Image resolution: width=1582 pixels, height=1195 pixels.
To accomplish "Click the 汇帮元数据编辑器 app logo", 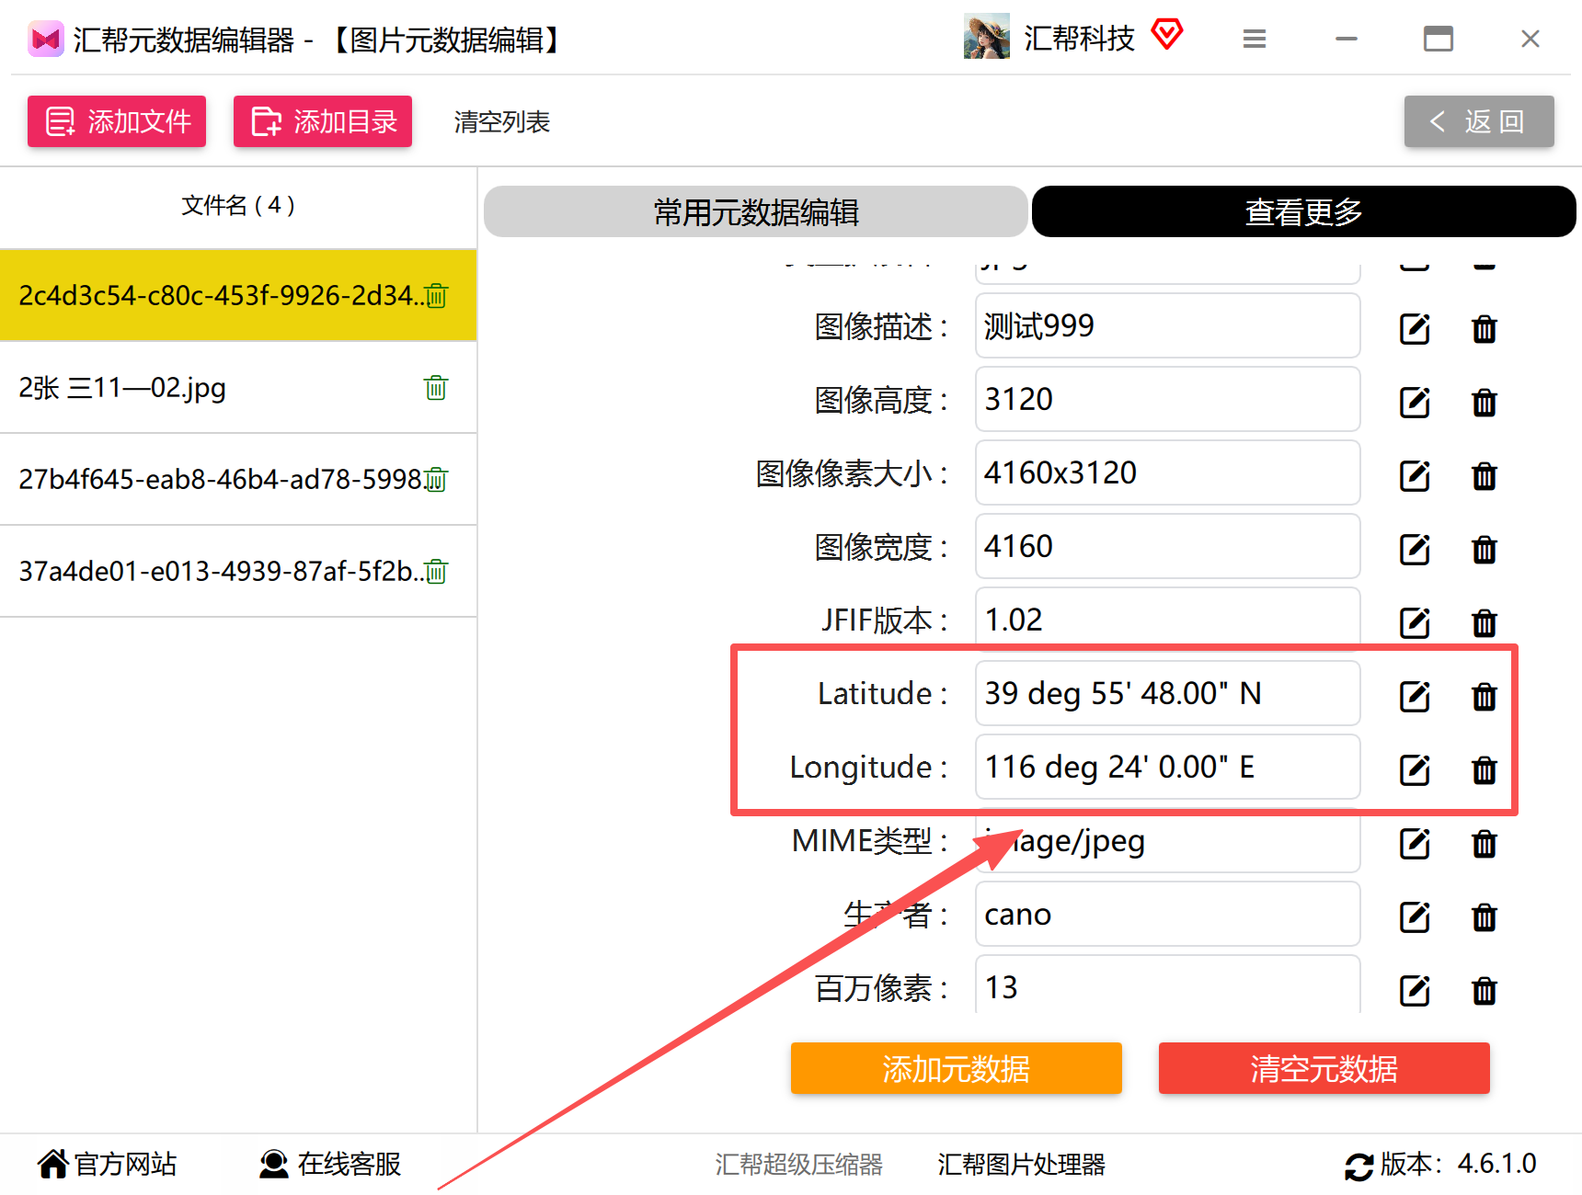I will 45,39.
